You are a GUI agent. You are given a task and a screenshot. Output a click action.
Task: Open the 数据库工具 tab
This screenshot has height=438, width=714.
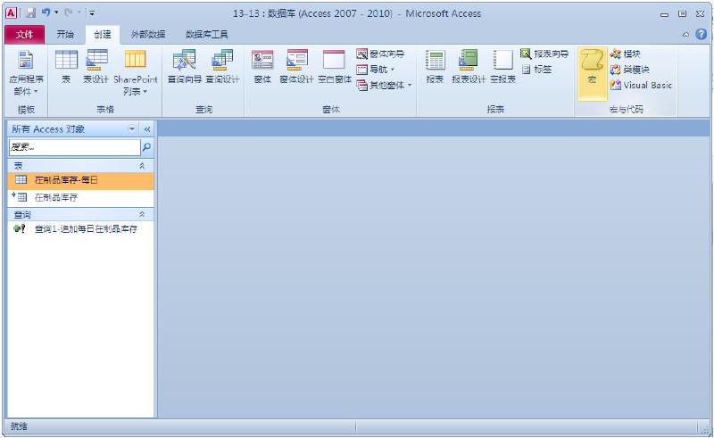click(207, 35)
